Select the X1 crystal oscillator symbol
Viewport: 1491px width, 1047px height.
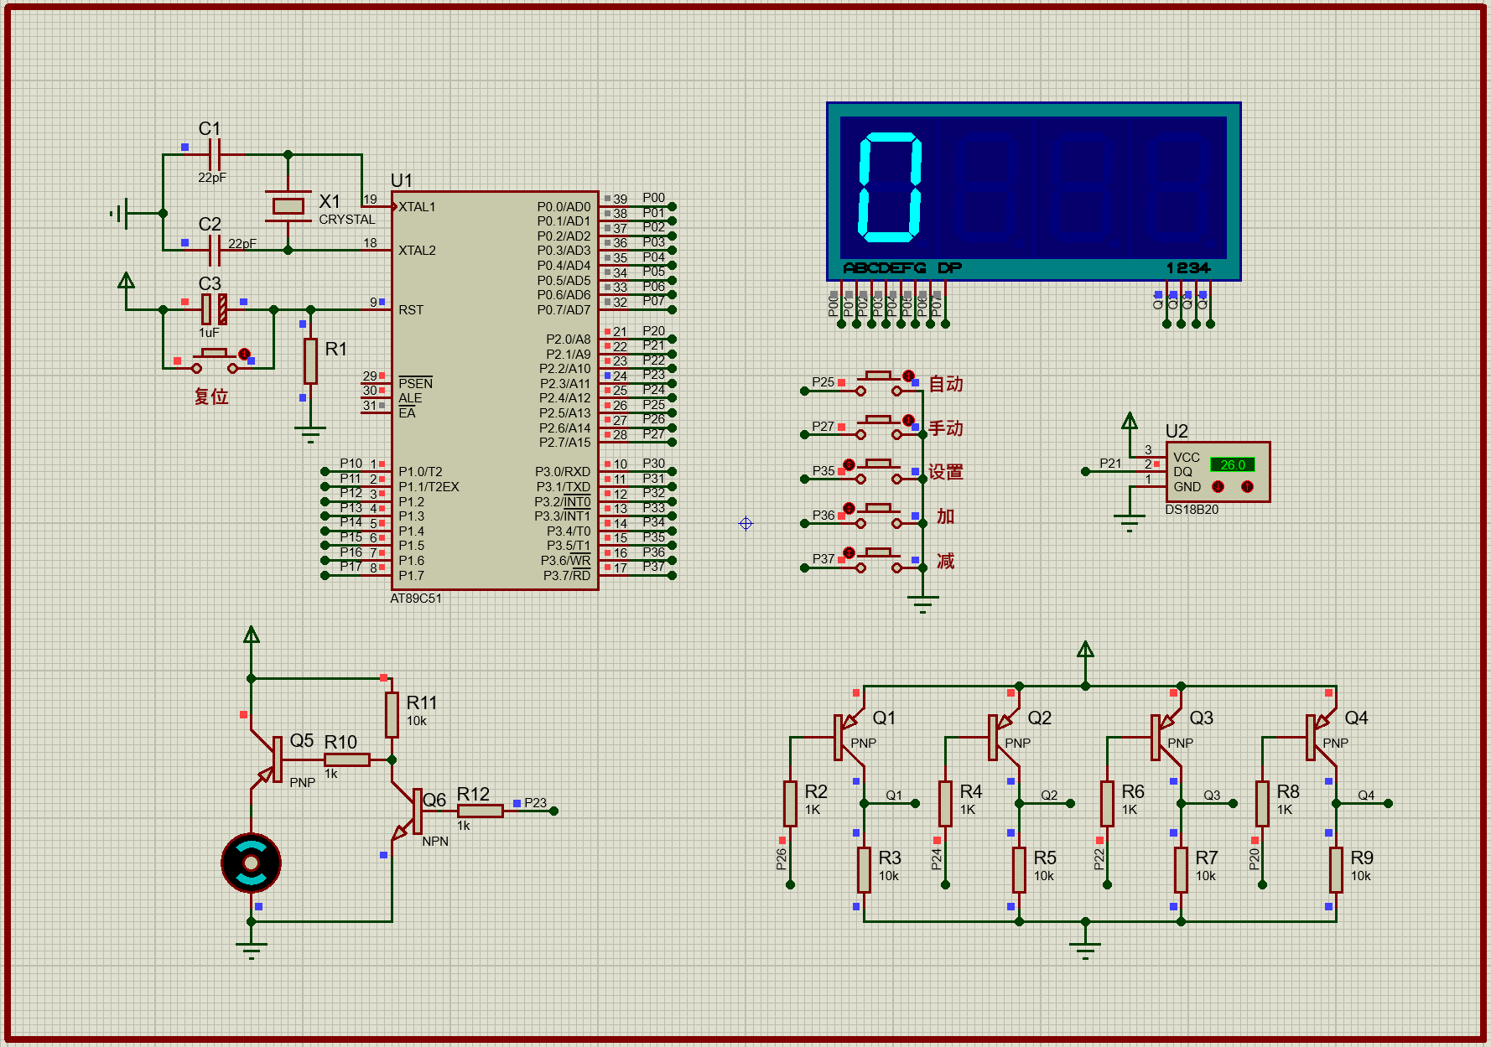288,205
